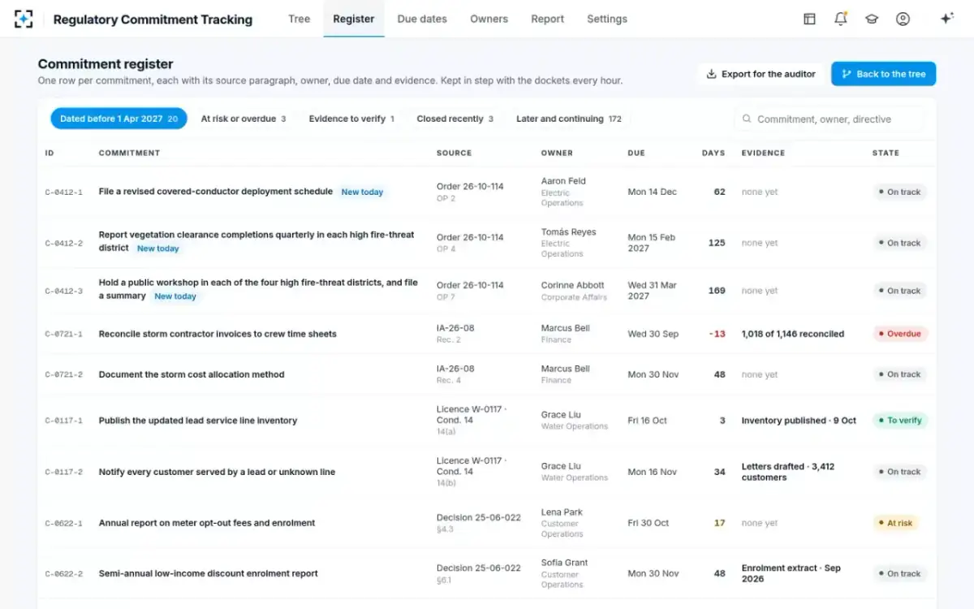
Task: Click the To verify state badge
Action: pos(900,421)
